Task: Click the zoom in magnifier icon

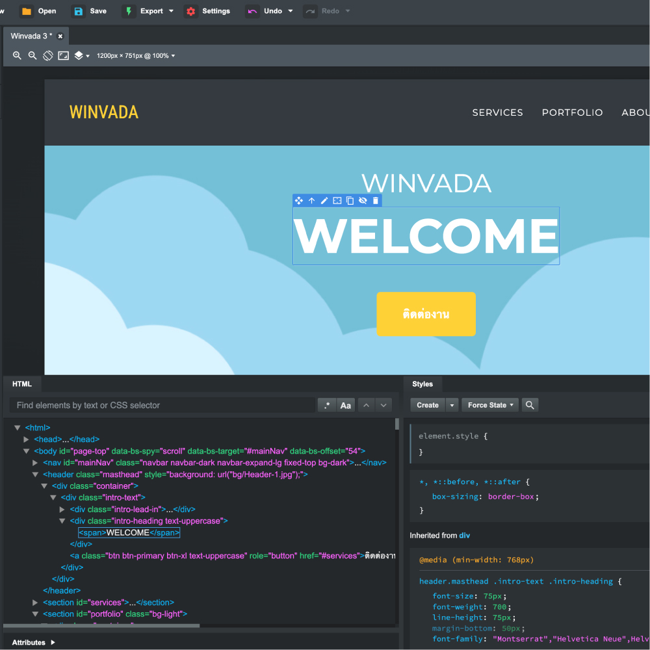Action: click(x=18, y=56)
